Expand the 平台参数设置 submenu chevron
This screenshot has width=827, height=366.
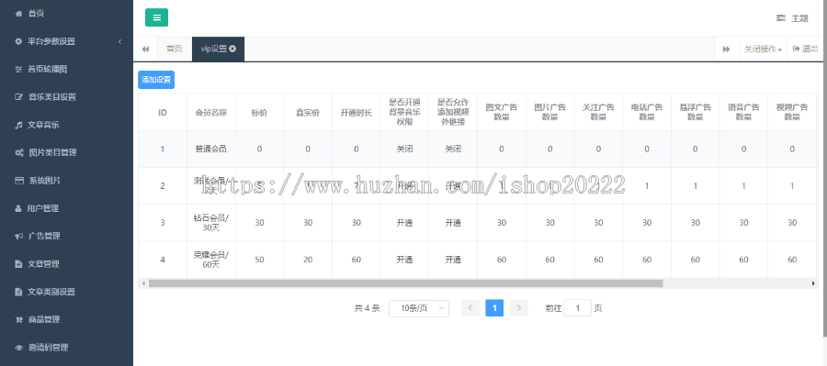point(119,41)
